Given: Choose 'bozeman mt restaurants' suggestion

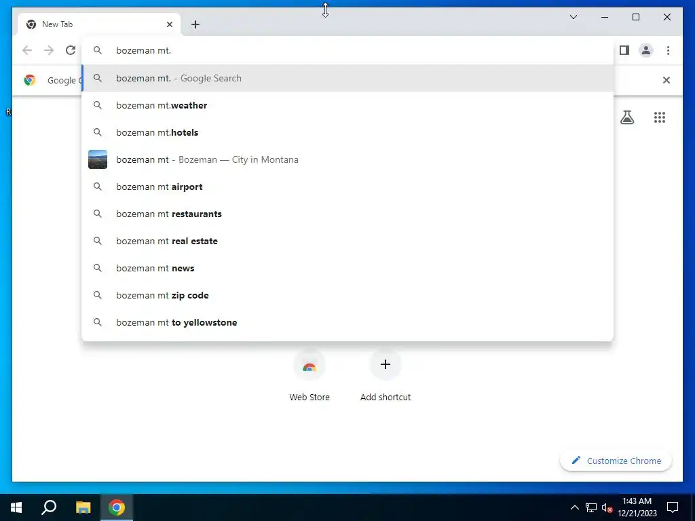Looking at the screenshot, I should tap(347, 214).
